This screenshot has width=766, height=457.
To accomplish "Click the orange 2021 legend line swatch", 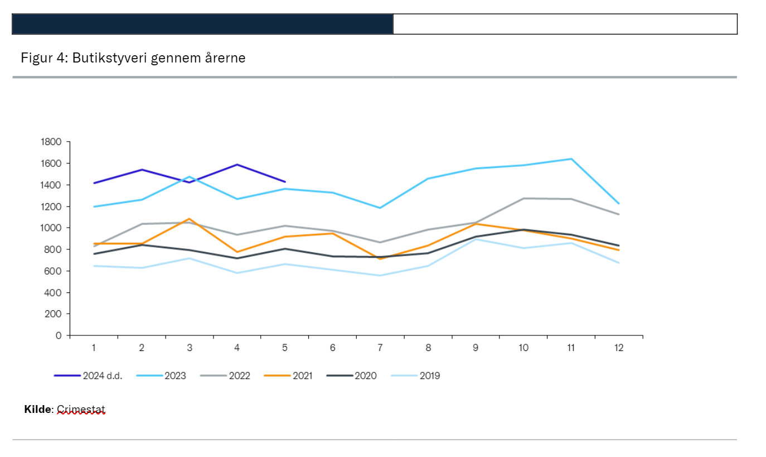I will (x=279, y=376).
